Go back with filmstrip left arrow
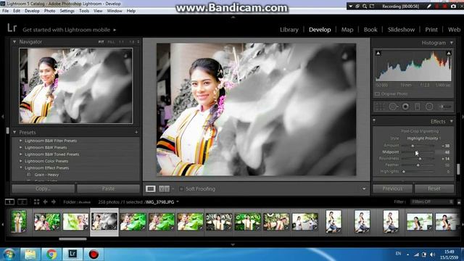464x261 pixels. [x=45, y=202]
